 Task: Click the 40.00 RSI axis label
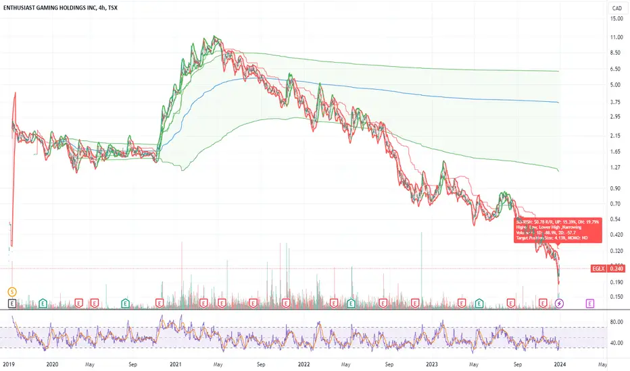pyautogui.click(x=616, y=343)
